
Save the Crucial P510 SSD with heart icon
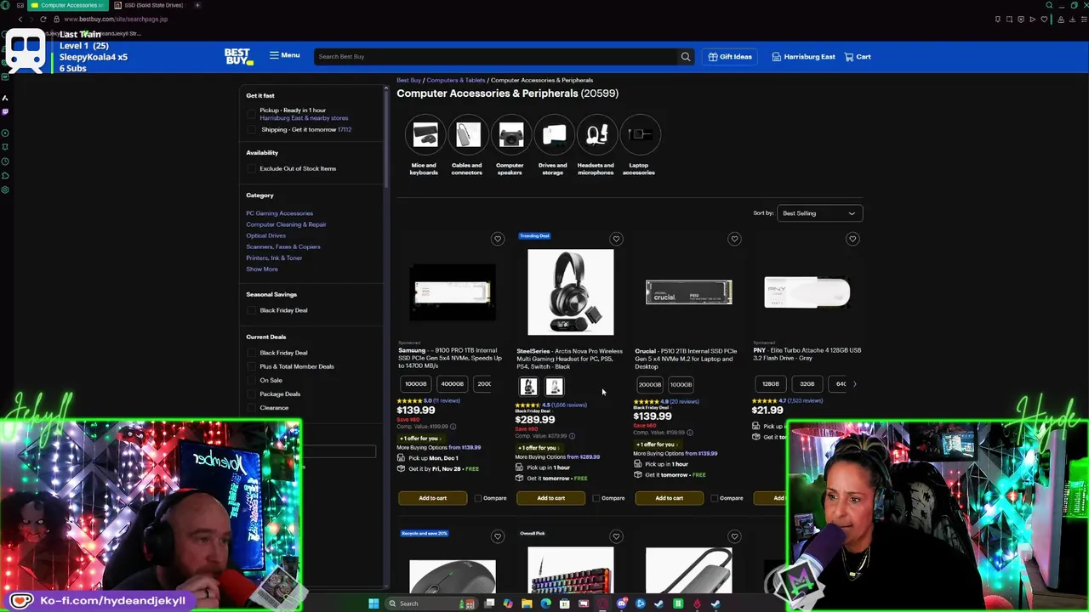click(734, 239)
